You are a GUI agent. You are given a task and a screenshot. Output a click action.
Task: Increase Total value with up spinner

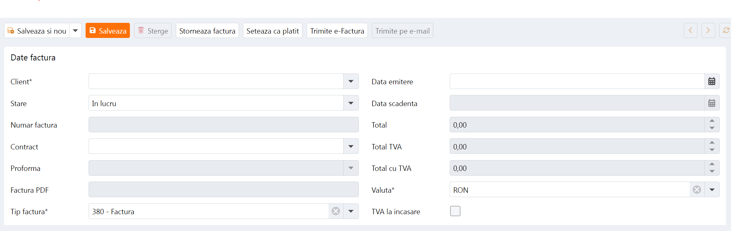coord(712,121)
